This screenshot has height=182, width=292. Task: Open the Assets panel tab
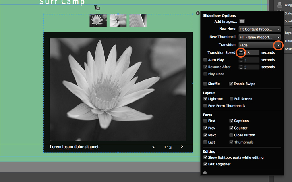[x=288, y=49]
